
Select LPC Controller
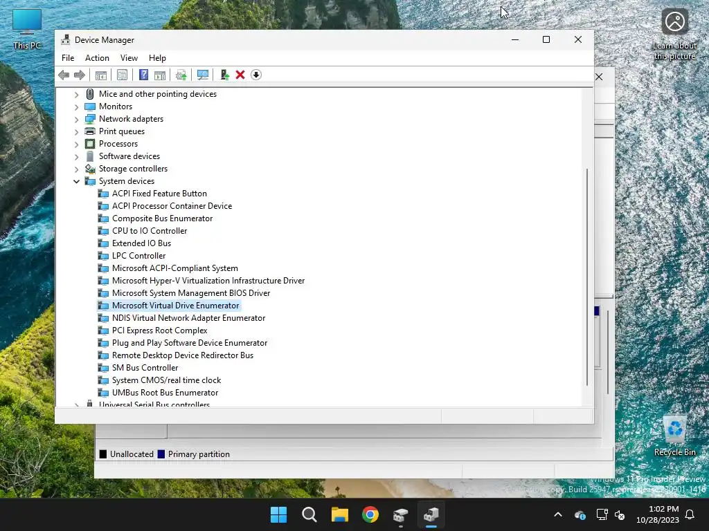138,256
